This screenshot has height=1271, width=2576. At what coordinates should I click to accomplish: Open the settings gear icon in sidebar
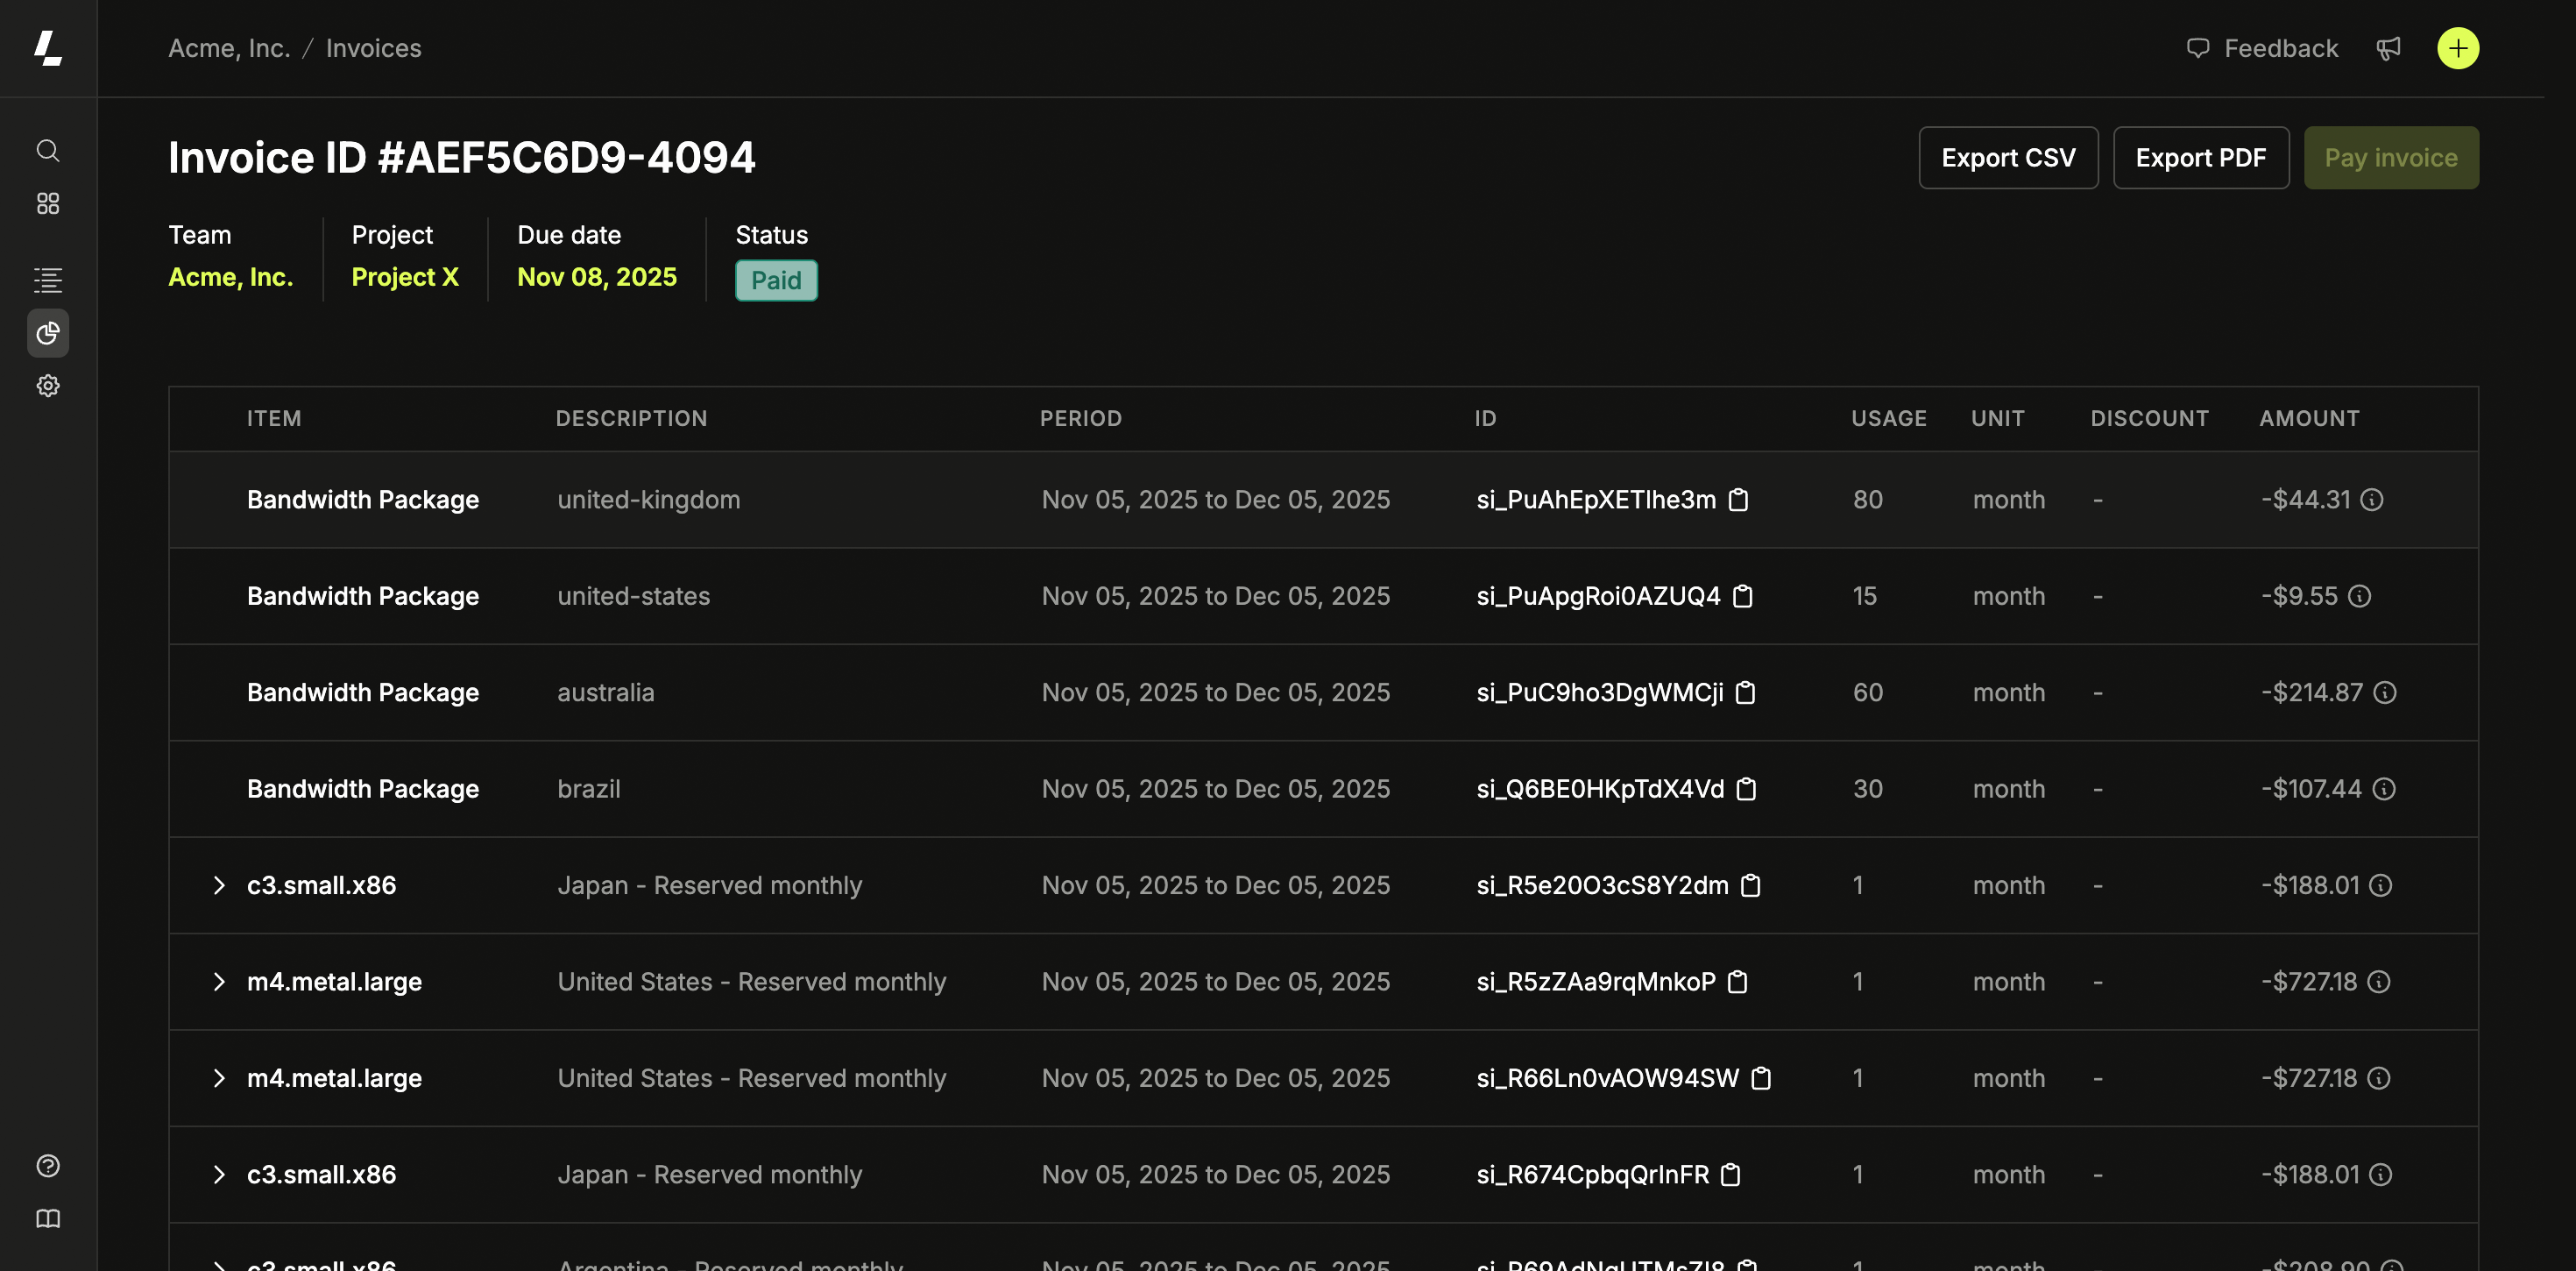click(x=48, y=386)
